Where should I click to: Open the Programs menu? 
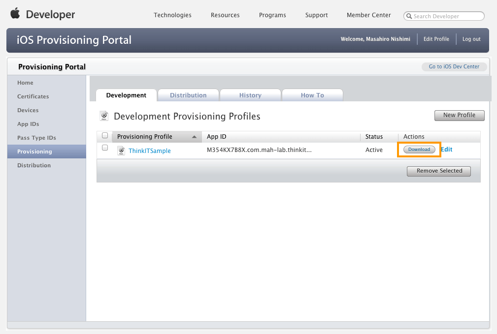pos(272,15)
